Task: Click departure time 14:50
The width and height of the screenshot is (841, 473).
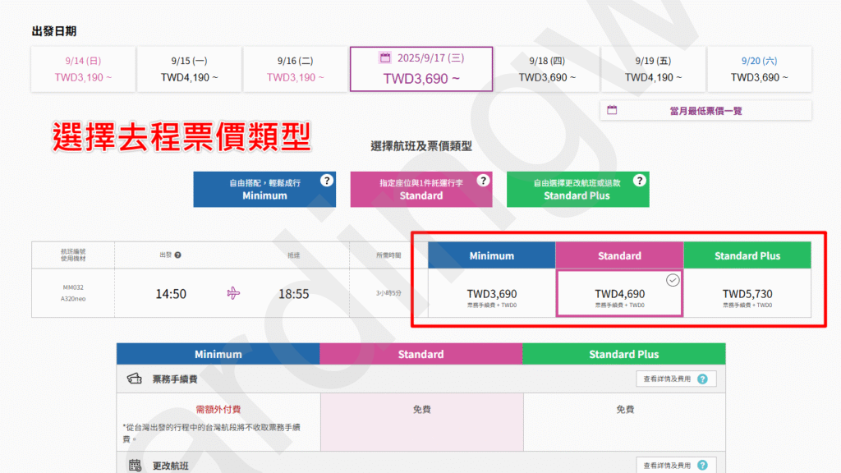Action: tap(171, 294)
